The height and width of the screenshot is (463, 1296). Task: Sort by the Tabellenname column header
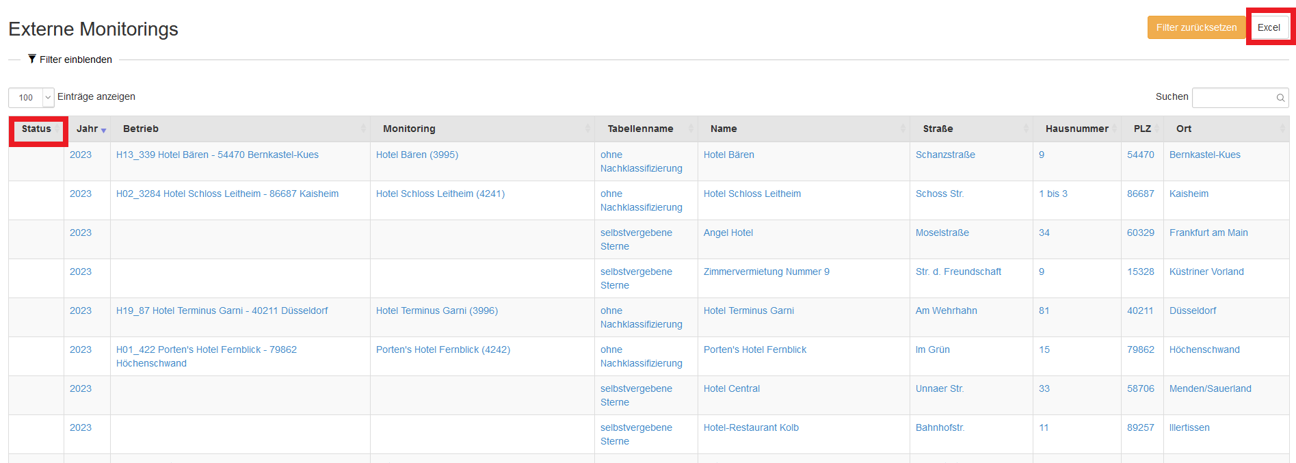point(640,129)
